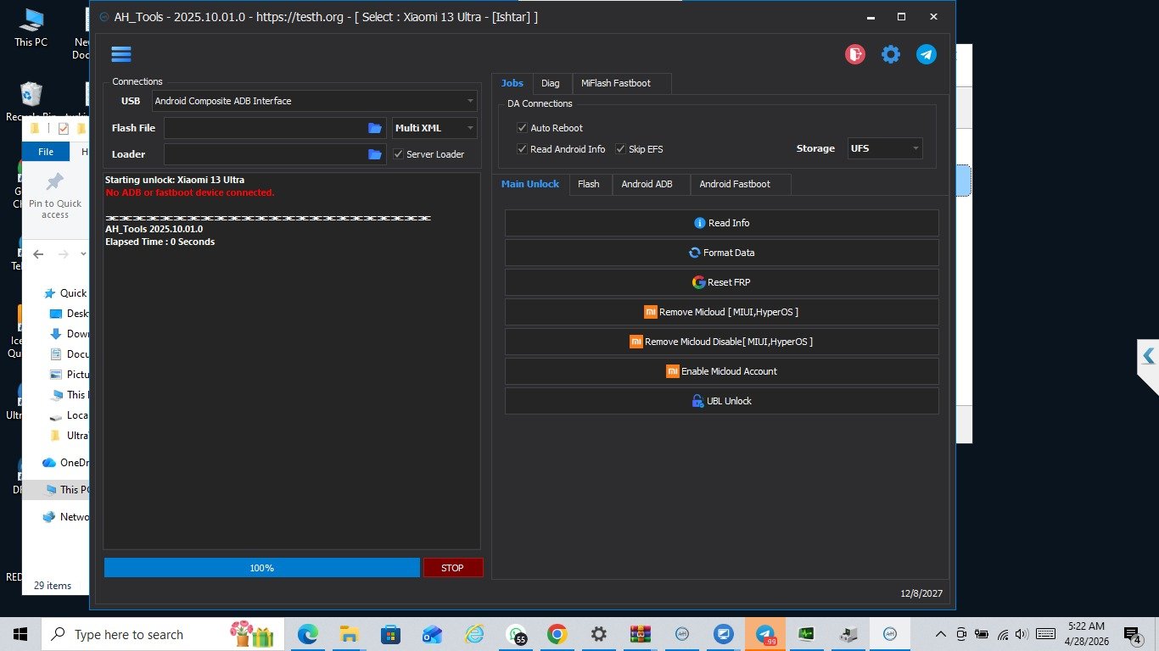
Task: Click '29 items' in File Explorer status bar
Action: (x=53, y=586)
